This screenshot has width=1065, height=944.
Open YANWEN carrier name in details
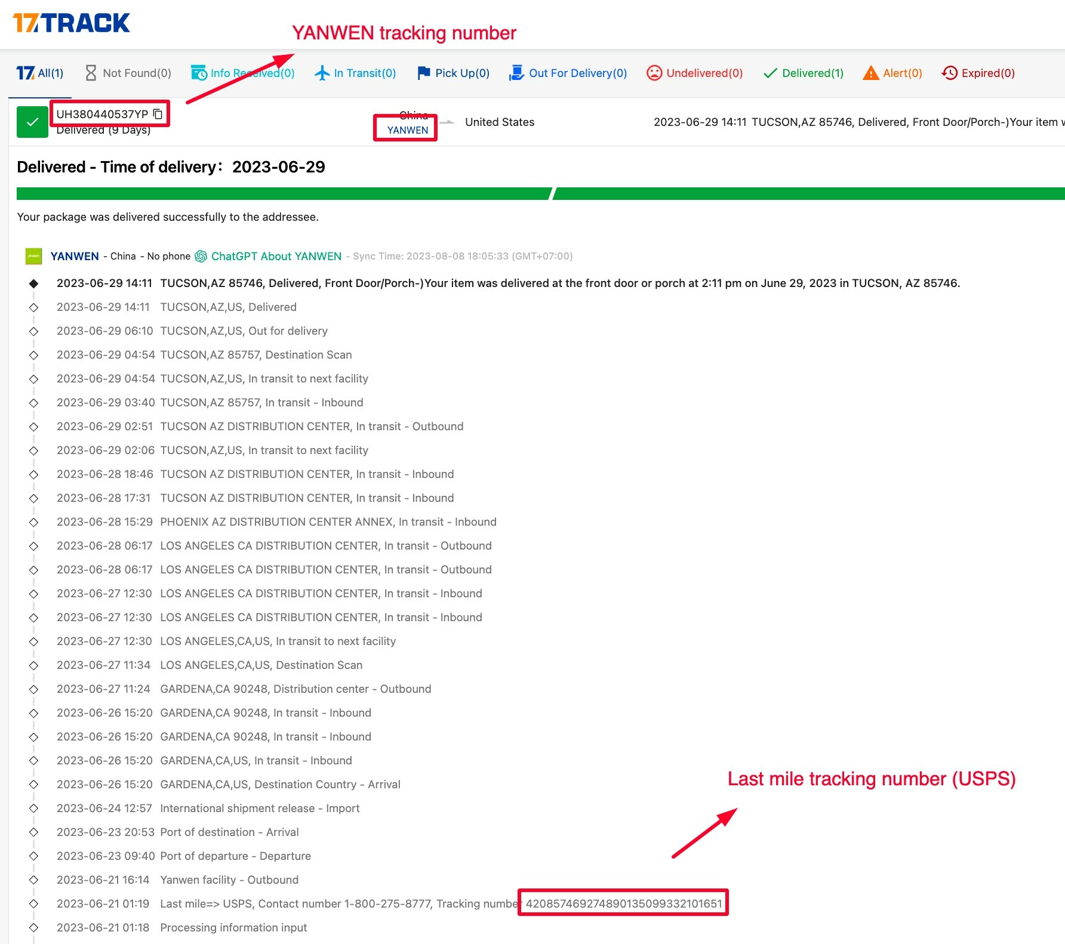[75, 256]
